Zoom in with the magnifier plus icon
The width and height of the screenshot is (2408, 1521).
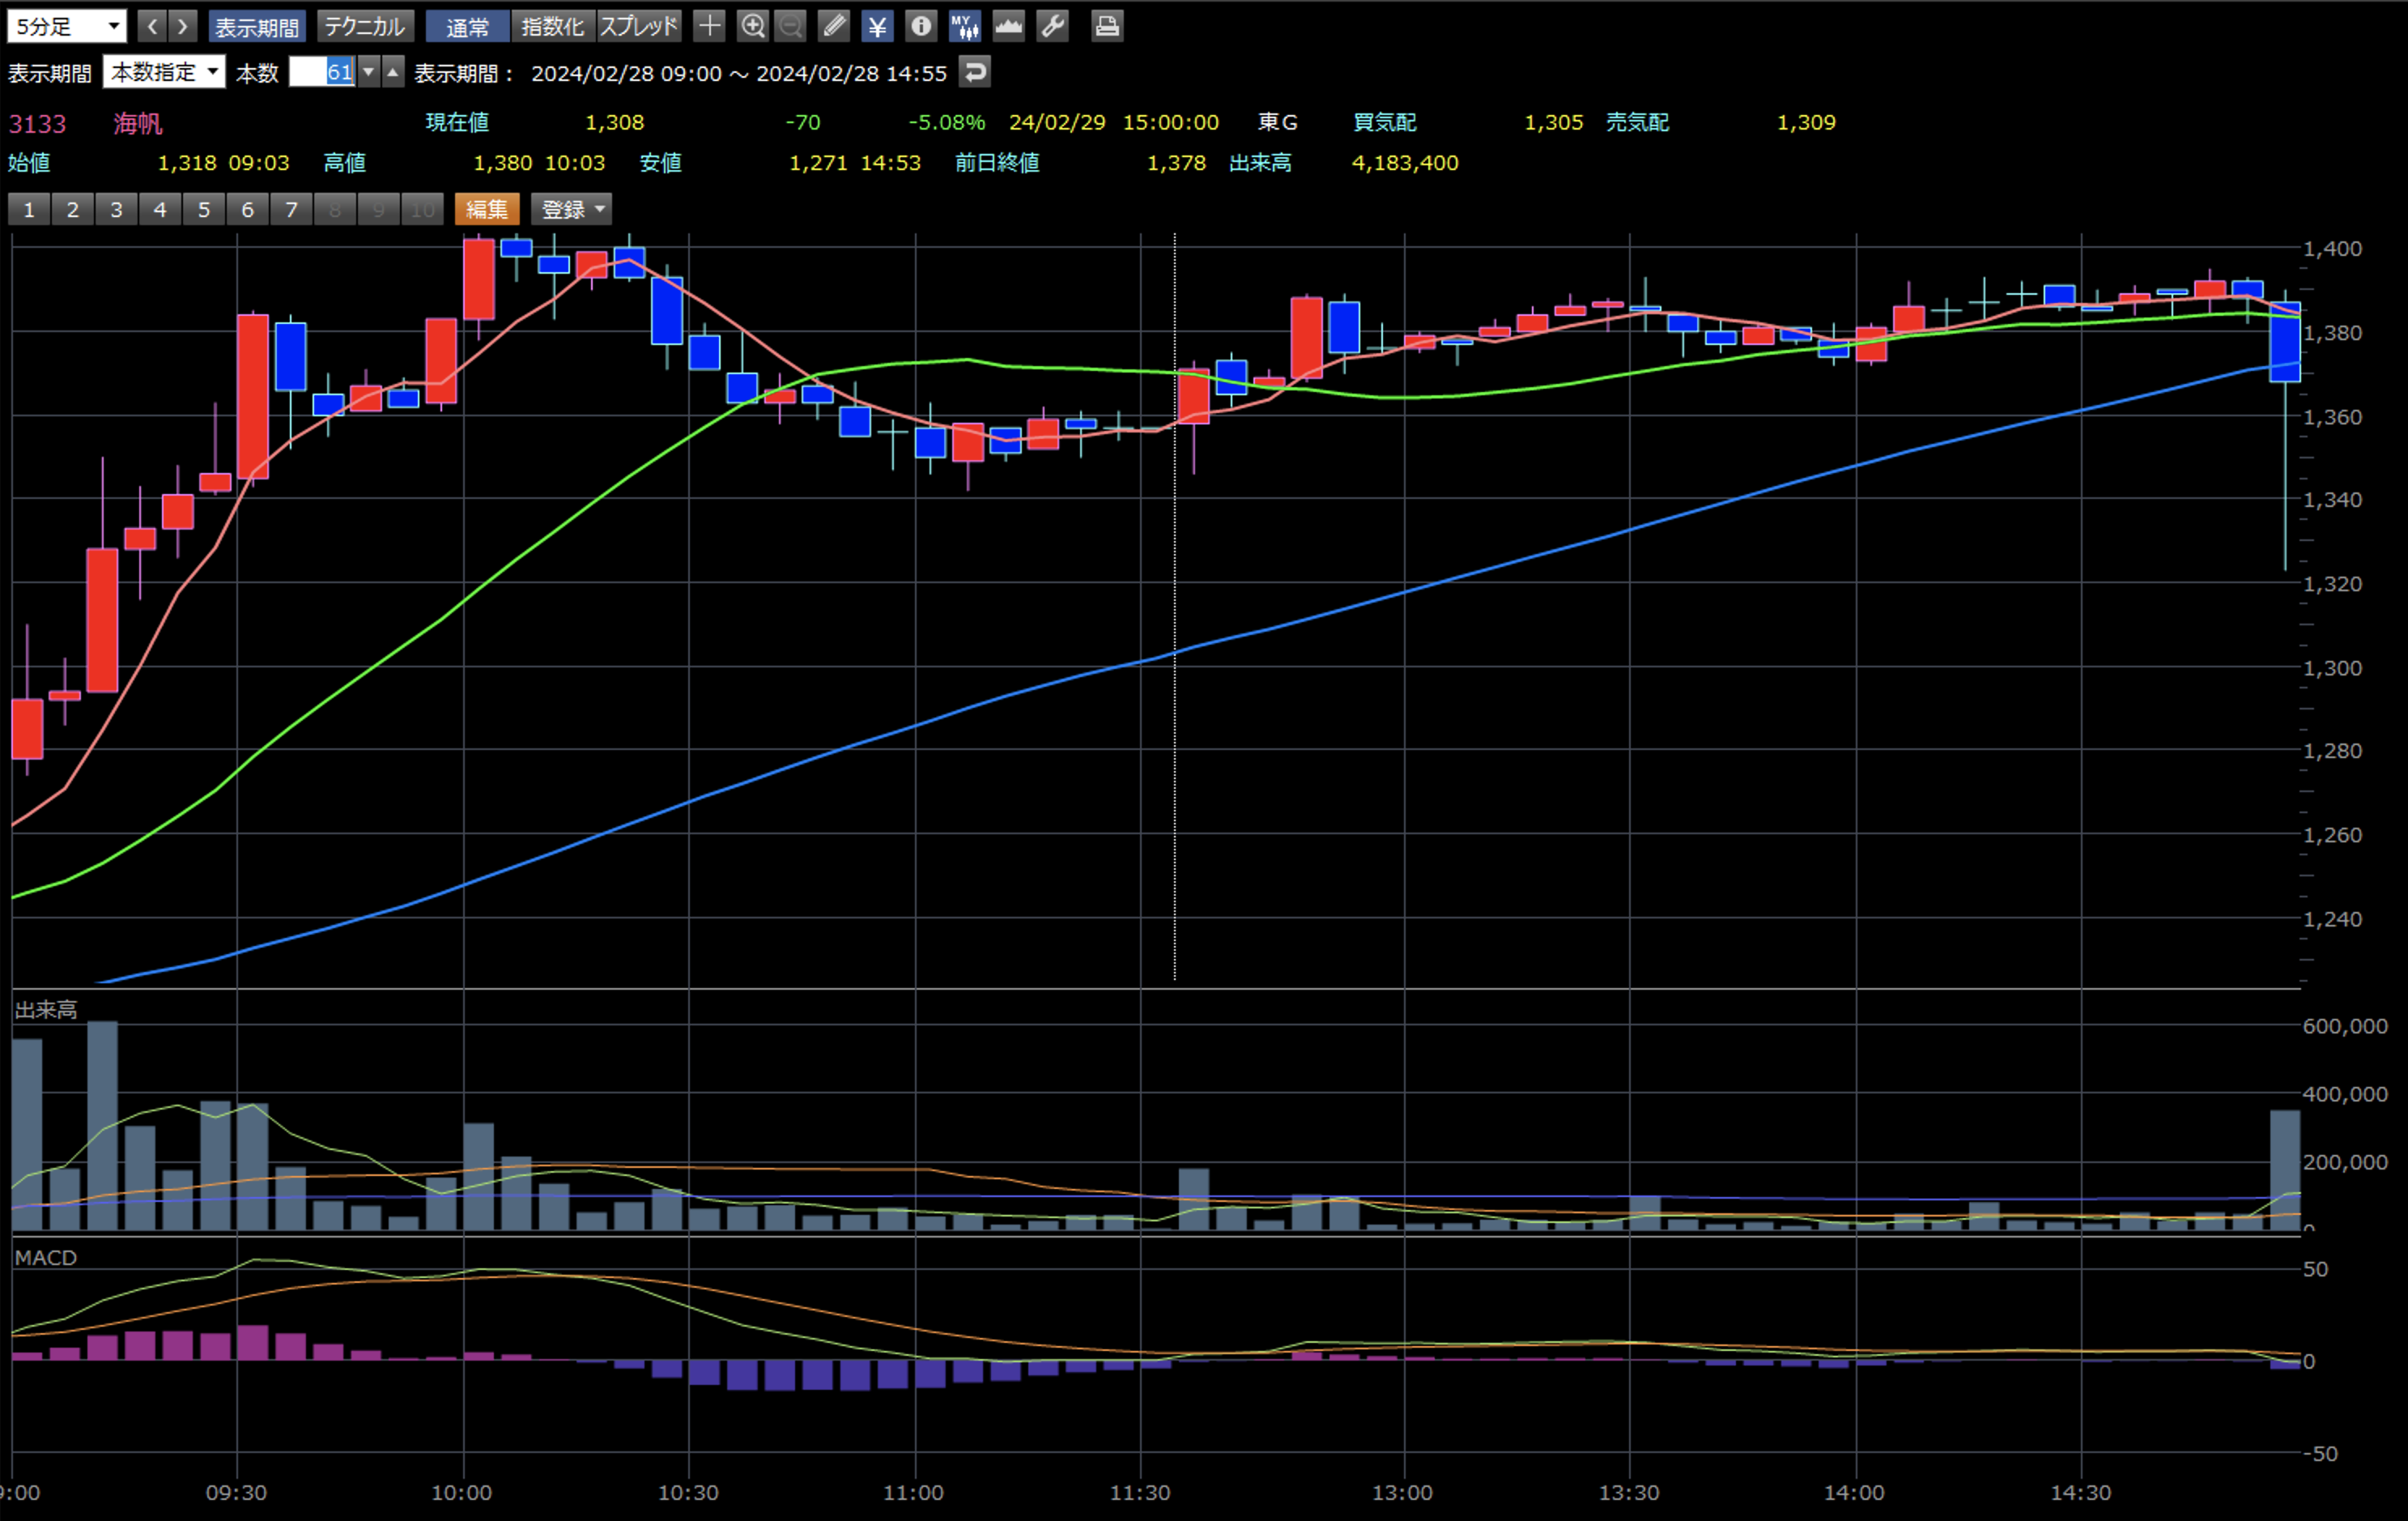(752, 26)
